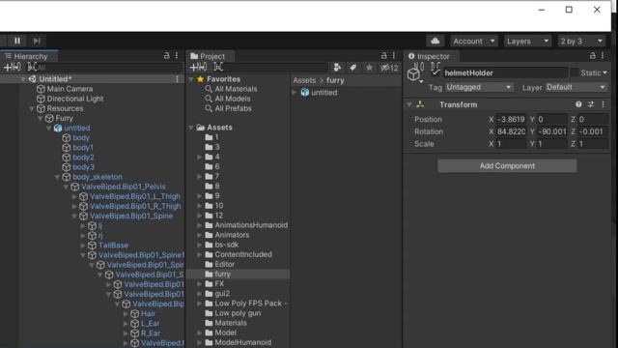Expand the Hair object
Viewport: 618px width, 348px height.
[126, 314]
